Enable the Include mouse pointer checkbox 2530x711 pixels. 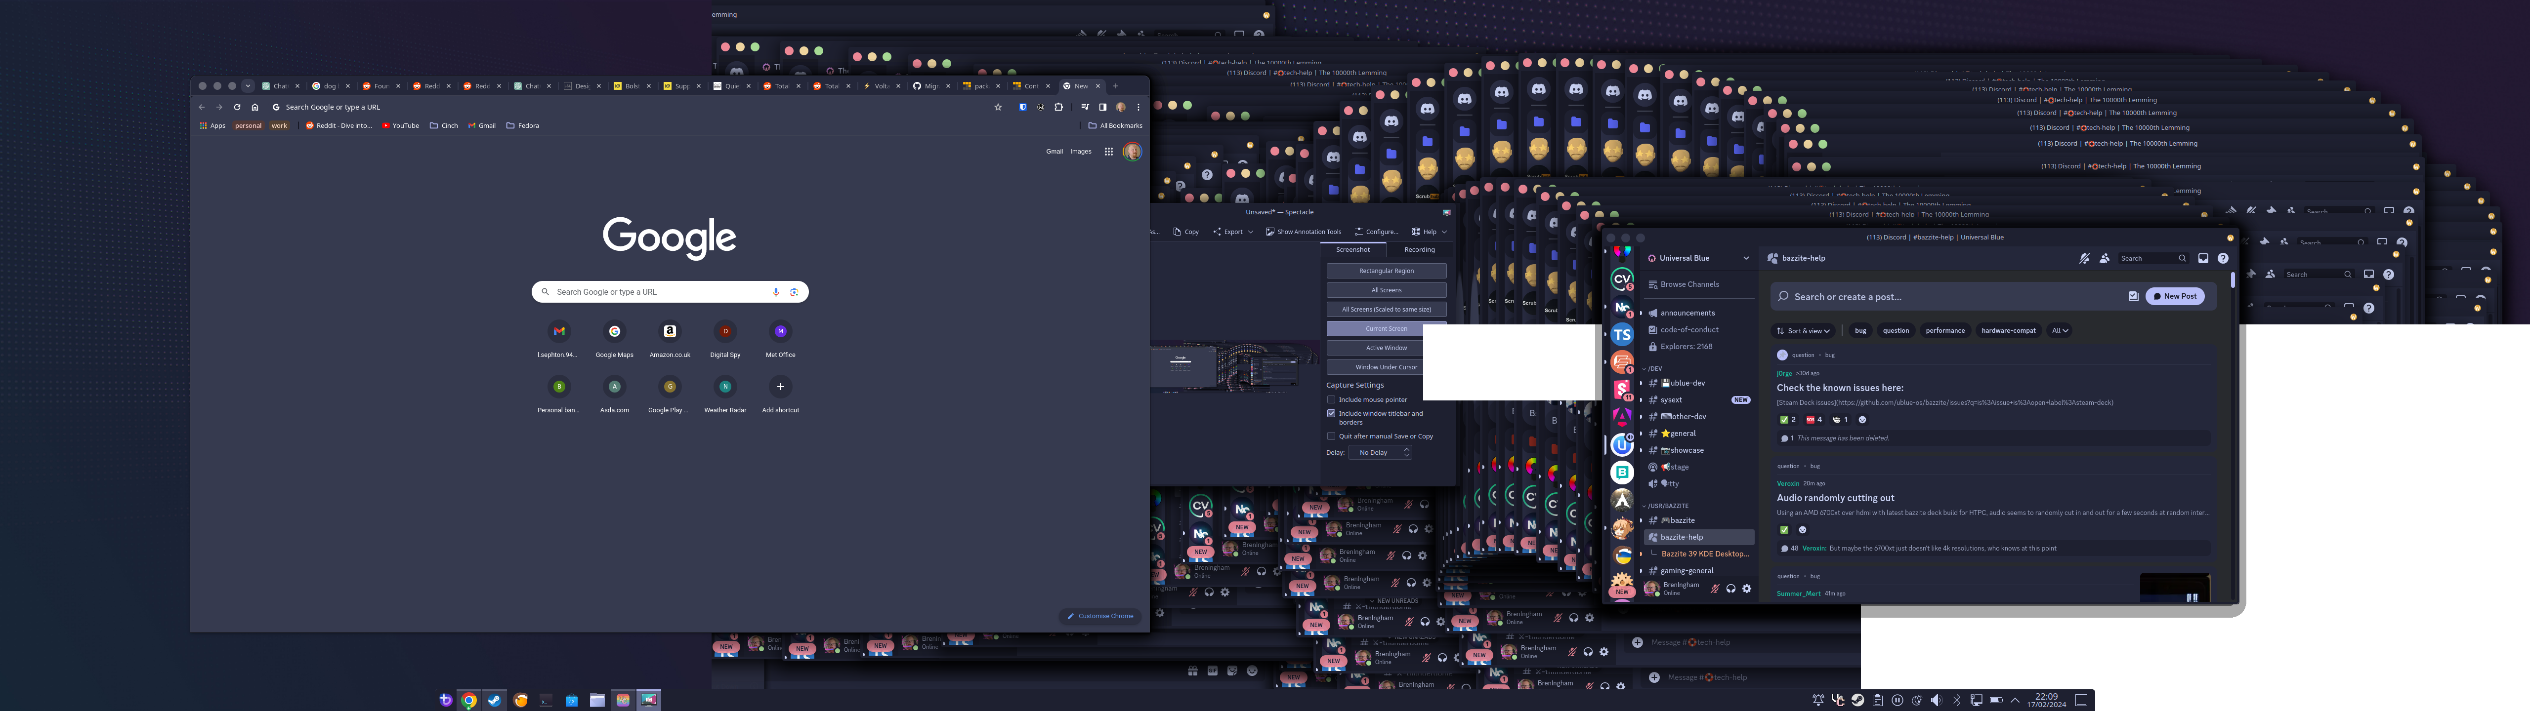coord(1332,400)
